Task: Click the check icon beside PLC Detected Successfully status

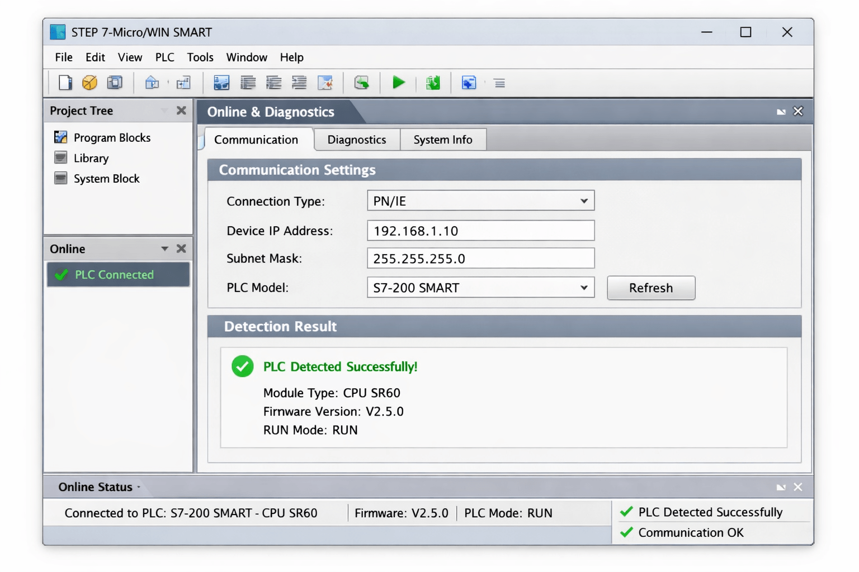Action: coord(626,512)
